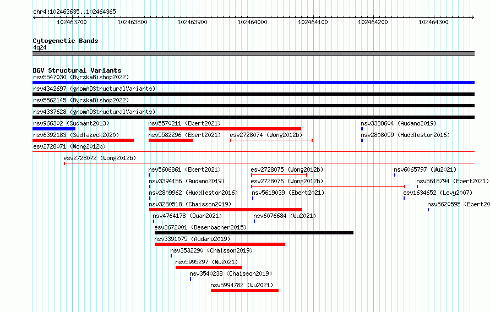Open nsv3394156 (Audano2019) label
The height and width of the screenshot is (312, 490).
187,181
